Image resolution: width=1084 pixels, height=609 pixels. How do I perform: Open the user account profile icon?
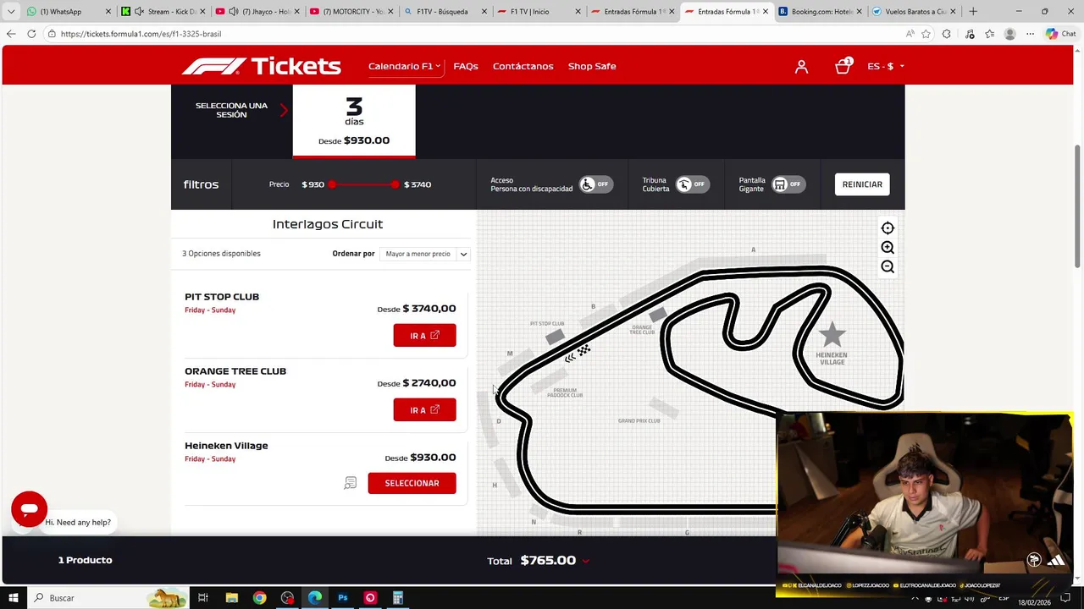(801, 66)
